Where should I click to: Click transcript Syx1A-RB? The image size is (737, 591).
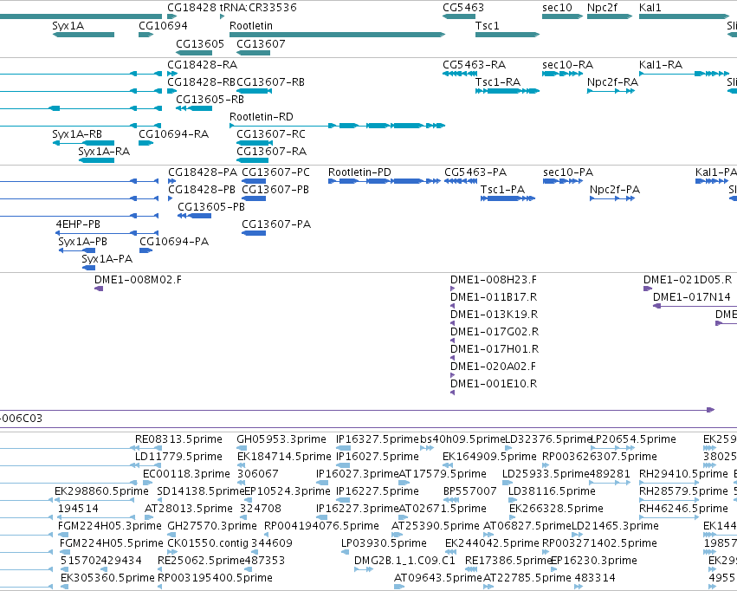coord(77,134)
